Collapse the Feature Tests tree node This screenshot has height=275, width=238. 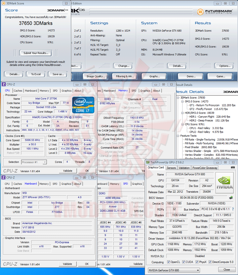[178, 136]
